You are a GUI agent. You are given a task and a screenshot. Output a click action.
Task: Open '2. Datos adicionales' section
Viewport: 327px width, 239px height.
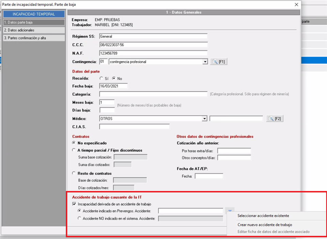[x=33, y=30]
